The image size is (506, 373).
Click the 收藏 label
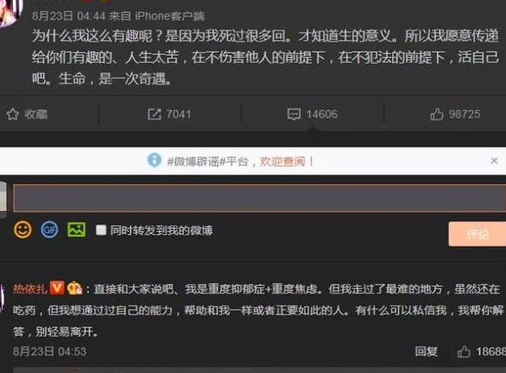click(36, 114)
